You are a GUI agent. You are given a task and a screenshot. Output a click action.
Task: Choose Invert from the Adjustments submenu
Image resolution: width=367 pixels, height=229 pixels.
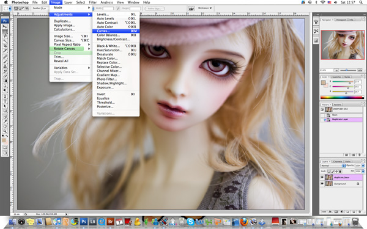coord(116,94)
